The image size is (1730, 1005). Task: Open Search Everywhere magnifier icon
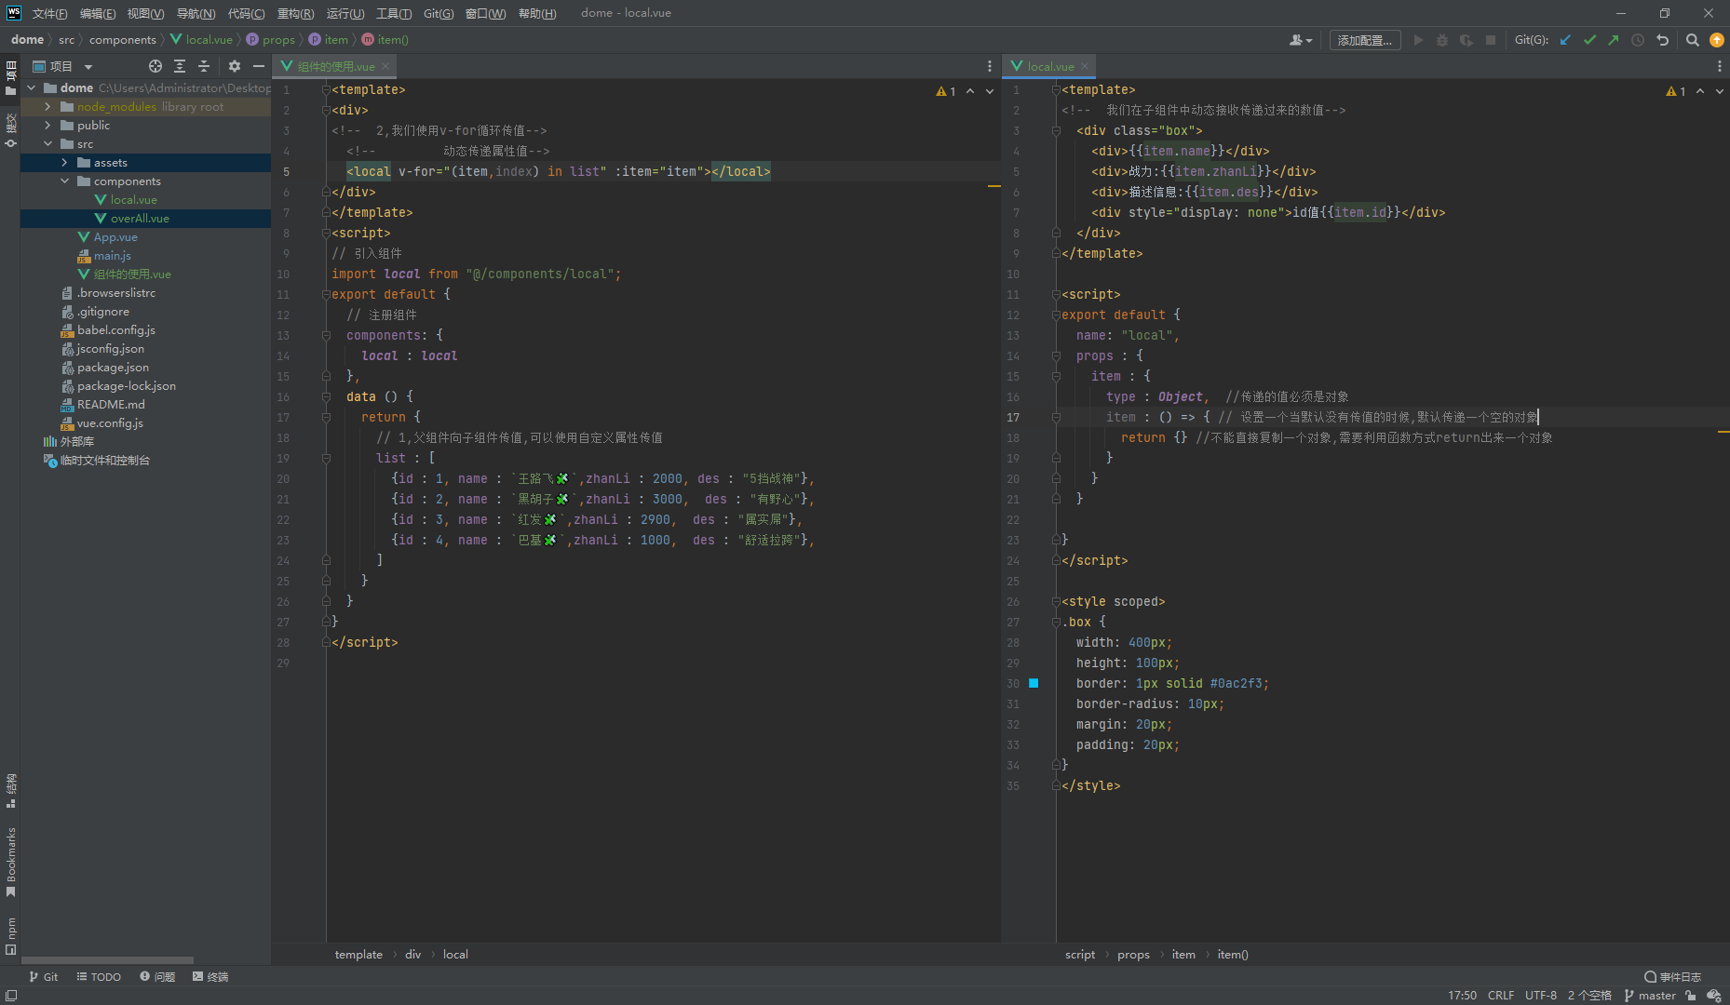[1693, 40]
